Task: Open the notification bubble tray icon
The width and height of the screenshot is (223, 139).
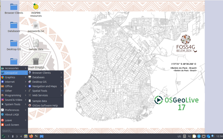Action: (213, 136)
